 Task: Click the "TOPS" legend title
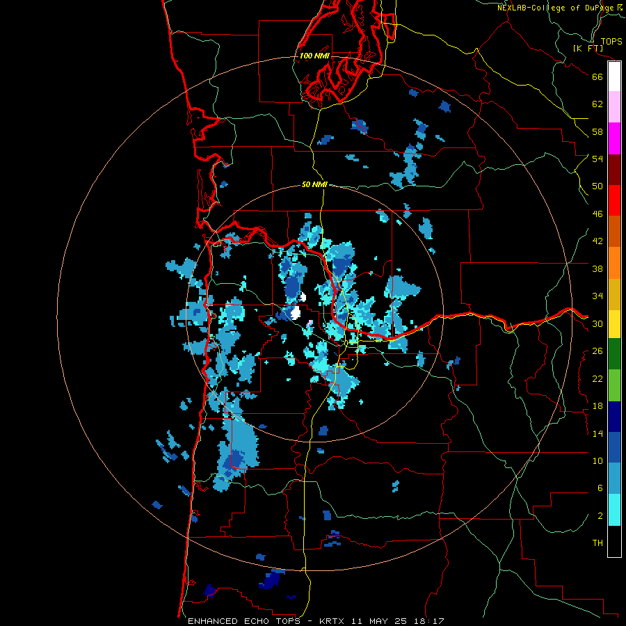pos(611,42)
